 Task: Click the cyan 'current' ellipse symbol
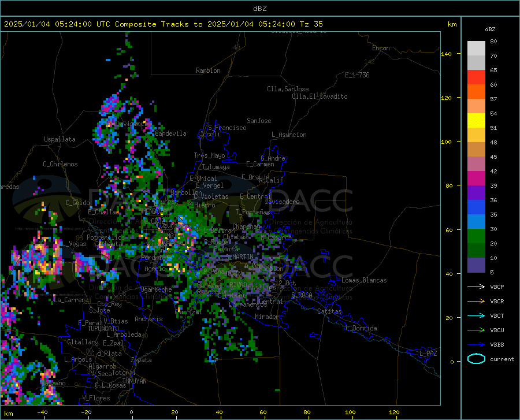point(476,359)
